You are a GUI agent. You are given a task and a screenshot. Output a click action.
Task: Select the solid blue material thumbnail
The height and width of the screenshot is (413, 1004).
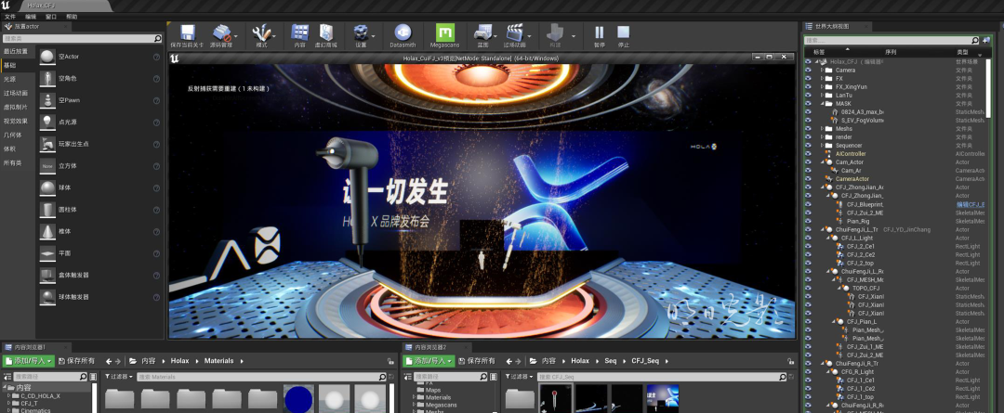pos(298,399)
